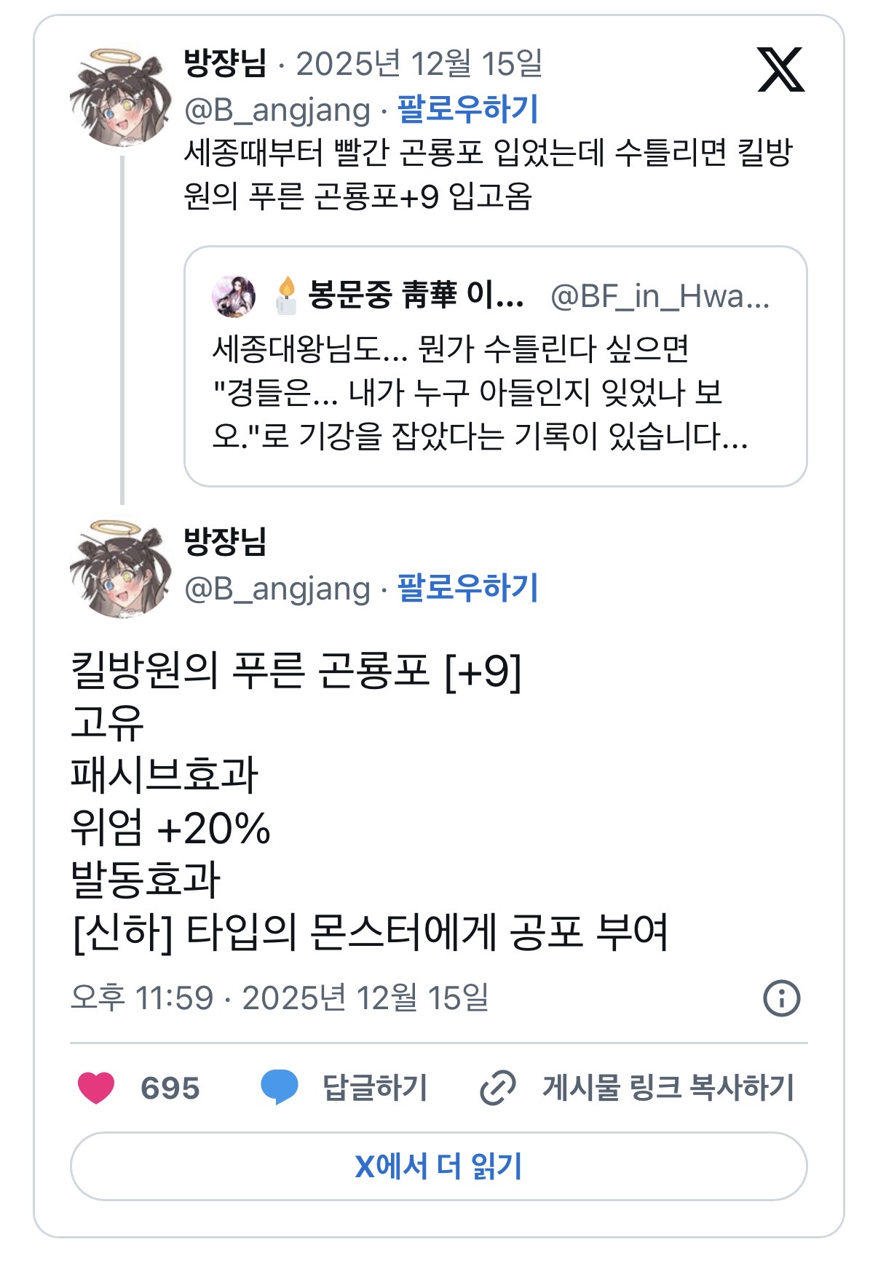The image size is (878, 1266).
Task: Click the lower @B_angjang handle
Action: click(x=277, y=589)
